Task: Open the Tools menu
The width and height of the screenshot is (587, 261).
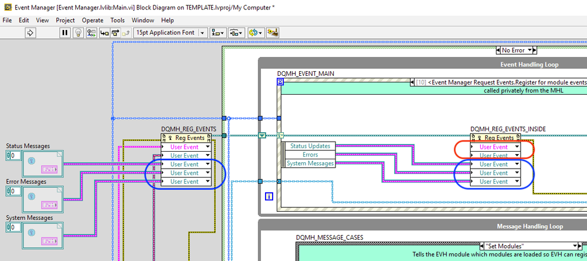Action: click(x=118, y=20)
